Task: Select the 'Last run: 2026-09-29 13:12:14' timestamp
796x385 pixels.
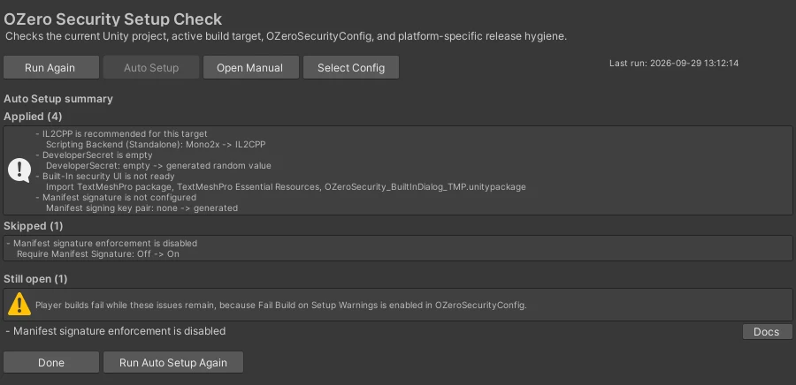Action: tap(674, 64)
